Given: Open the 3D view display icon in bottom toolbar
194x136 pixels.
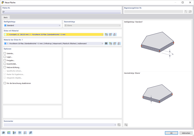Looking at the screenshot, I should [x=20, y=133].
